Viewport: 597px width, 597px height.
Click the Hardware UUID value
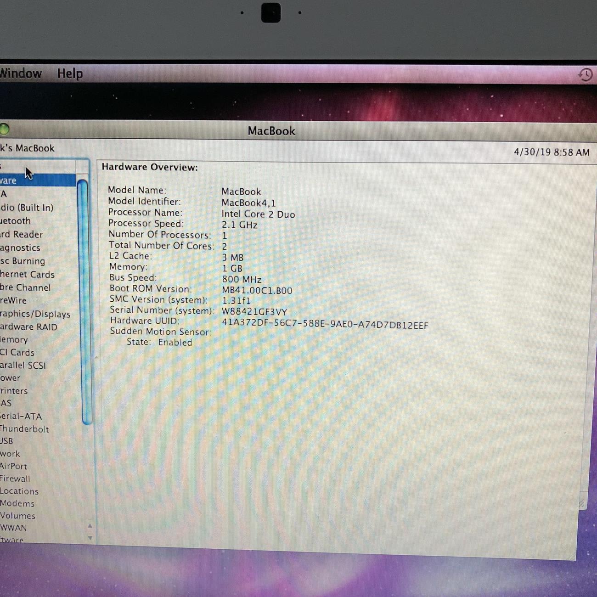325,324
